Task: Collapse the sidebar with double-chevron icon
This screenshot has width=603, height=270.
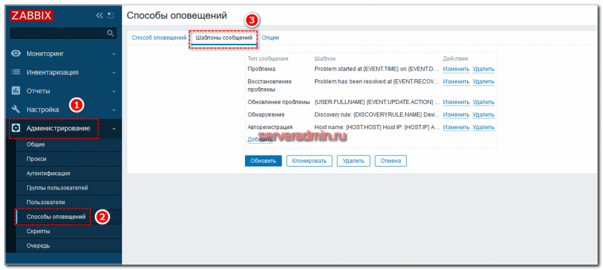Action: [100, 15]
